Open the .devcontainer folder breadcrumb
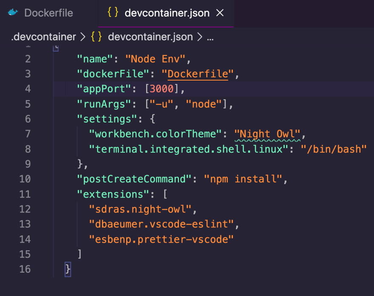 [43, 37]
